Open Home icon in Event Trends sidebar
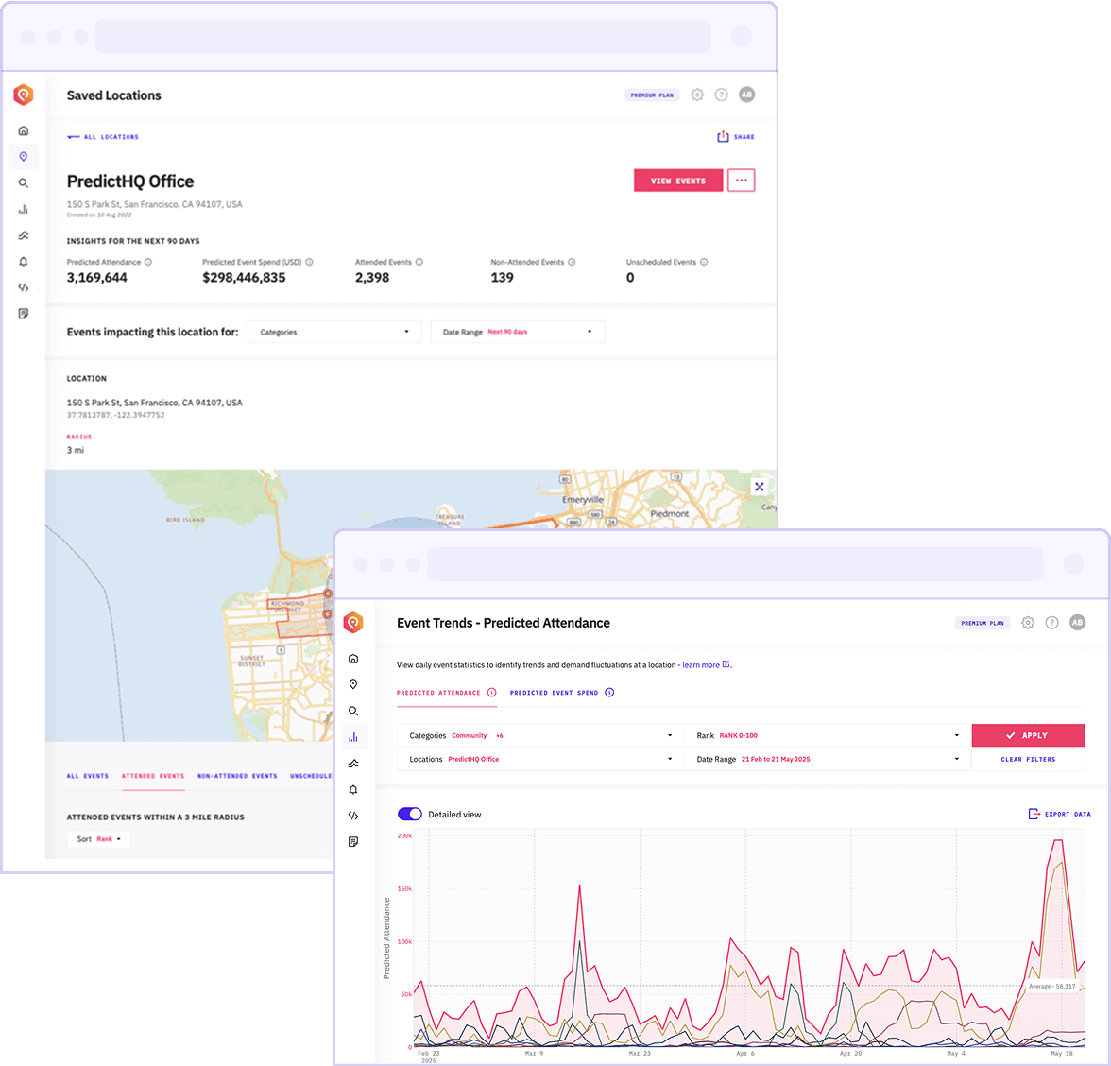The height and width of the screenshot is (1066, 1111). [353, 659]
